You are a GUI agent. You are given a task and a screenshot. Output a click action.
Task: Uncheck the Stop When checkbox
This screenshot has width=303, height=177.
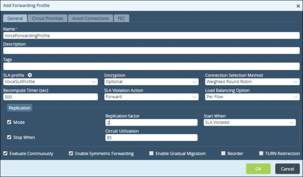[x=9, y=137]
